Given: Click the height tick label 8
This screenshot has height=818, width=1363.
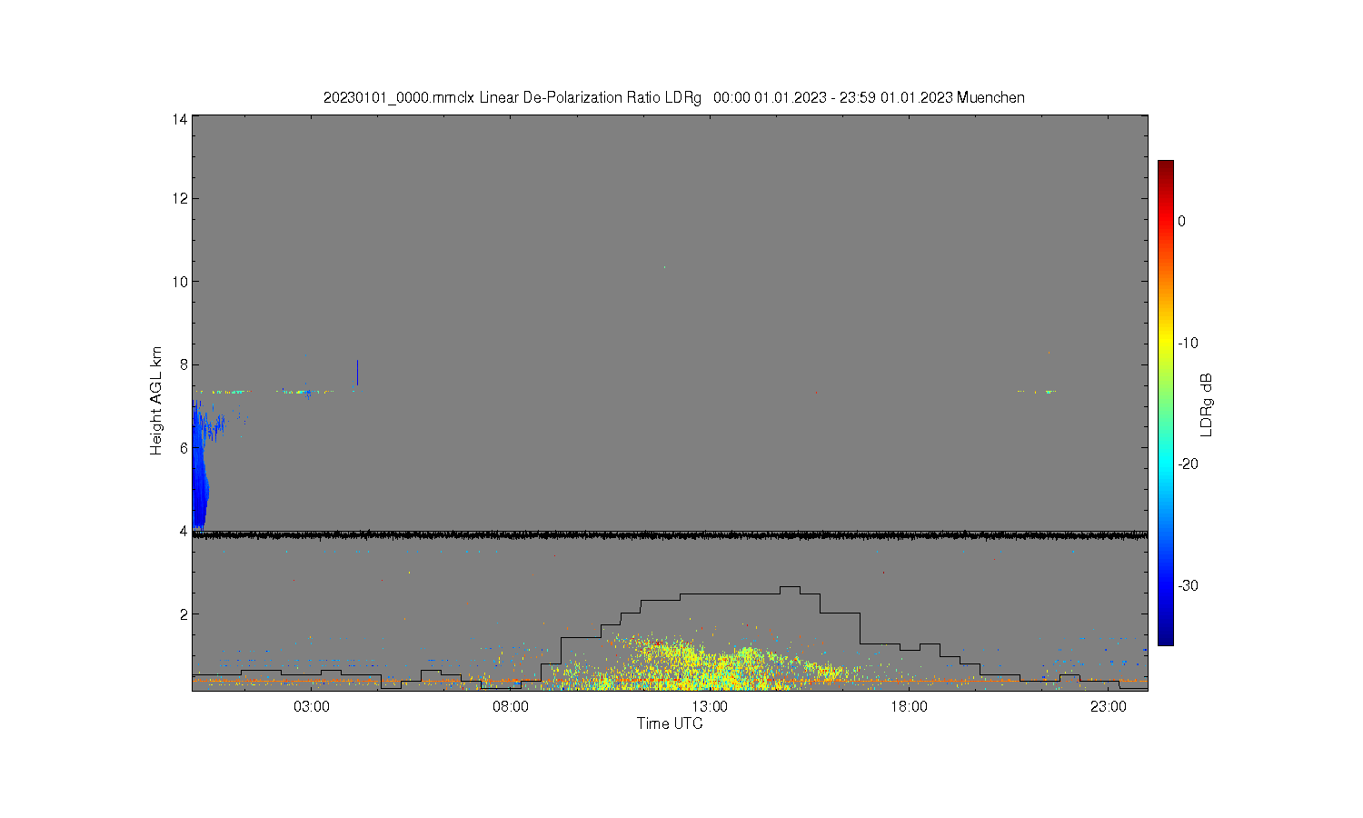Looking at the screenshot, I should (x=184, y=364).
